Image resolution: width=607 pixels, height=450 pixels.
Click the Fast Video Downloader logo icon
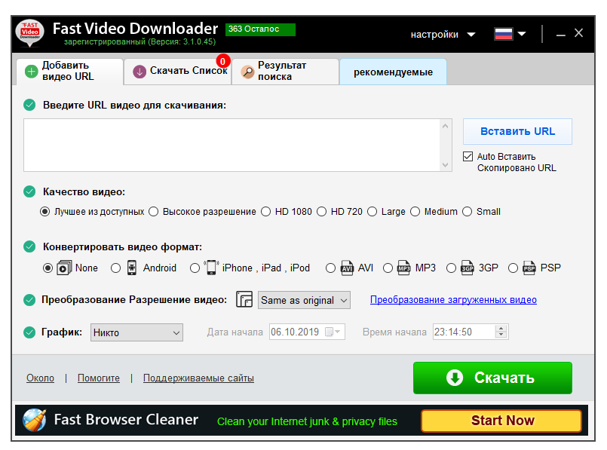[x=30, y=33]
